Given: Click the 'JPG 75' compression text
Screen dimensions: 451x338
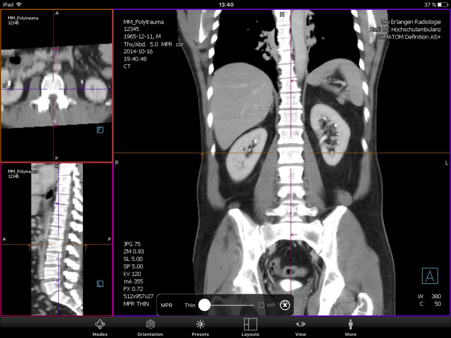Looking at the screenshot, I should coord(132,244).
